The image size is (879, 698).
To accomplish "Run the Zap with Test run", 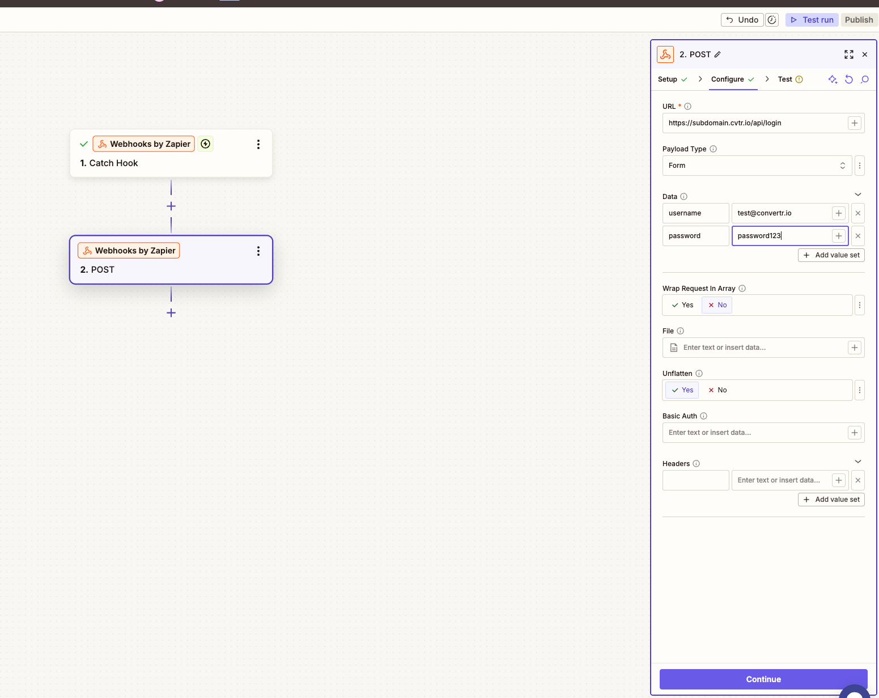I will point(812,19).
